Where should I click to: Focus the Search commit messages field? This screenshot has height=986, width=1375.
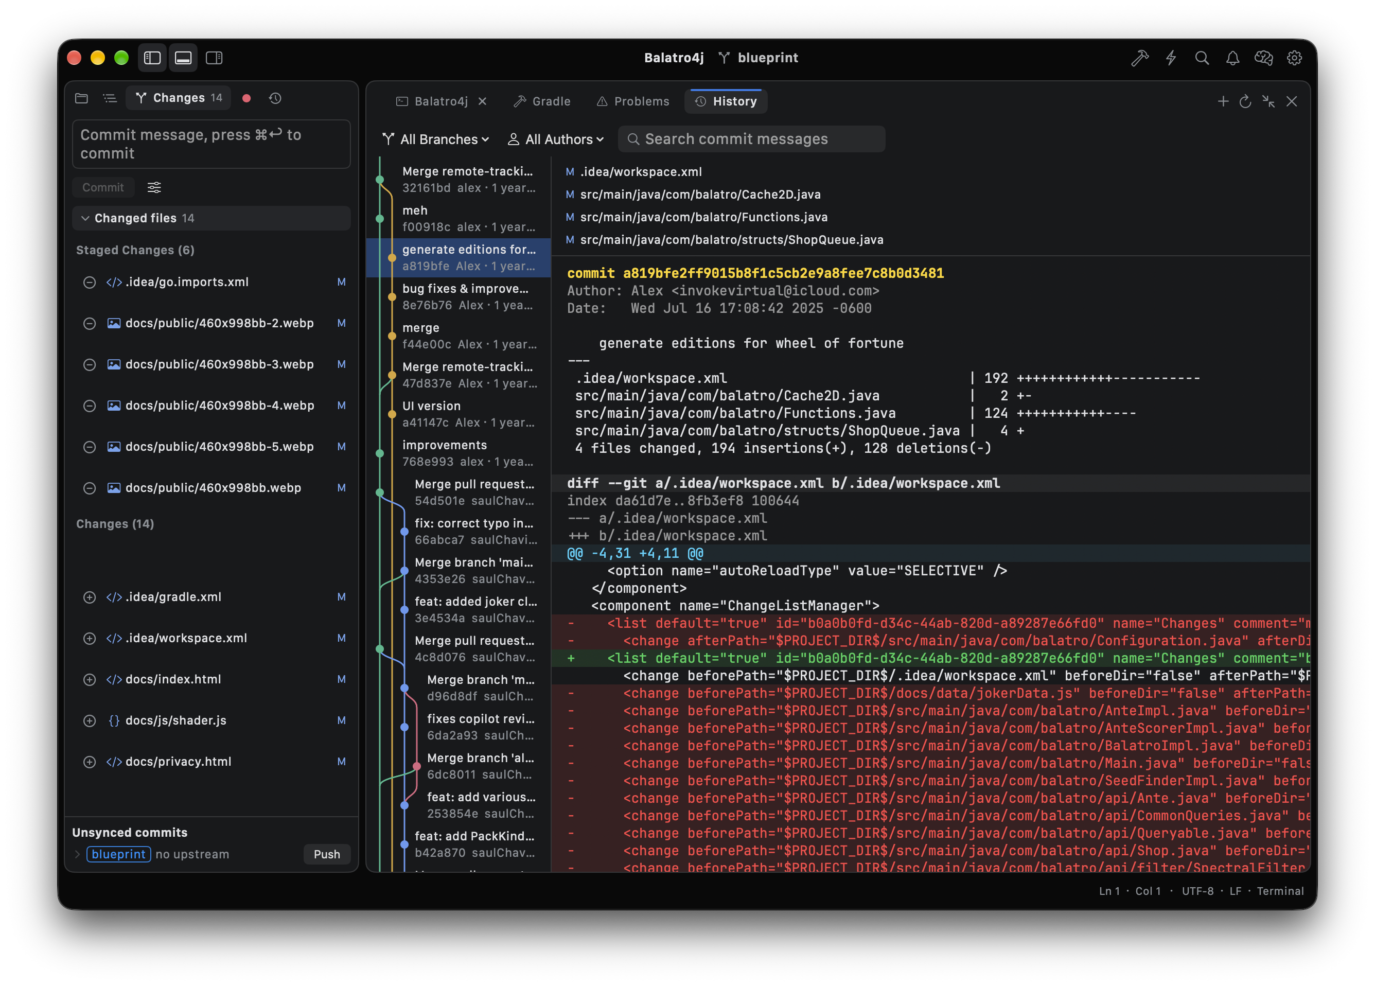(751, 139)
